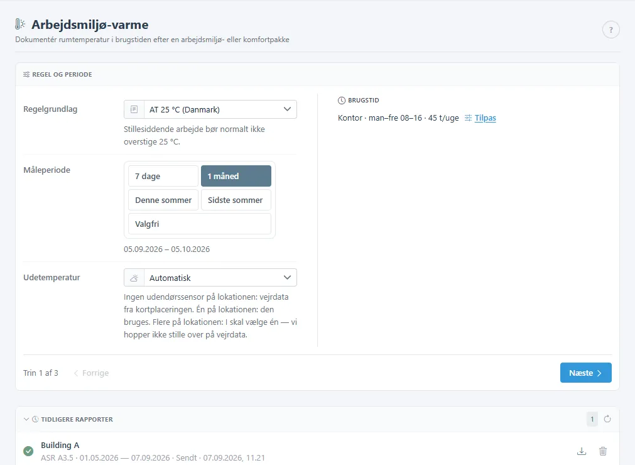Click the ASR A3.5 report details line
This screenshot has width=635, height=465.
click(153, 457)
